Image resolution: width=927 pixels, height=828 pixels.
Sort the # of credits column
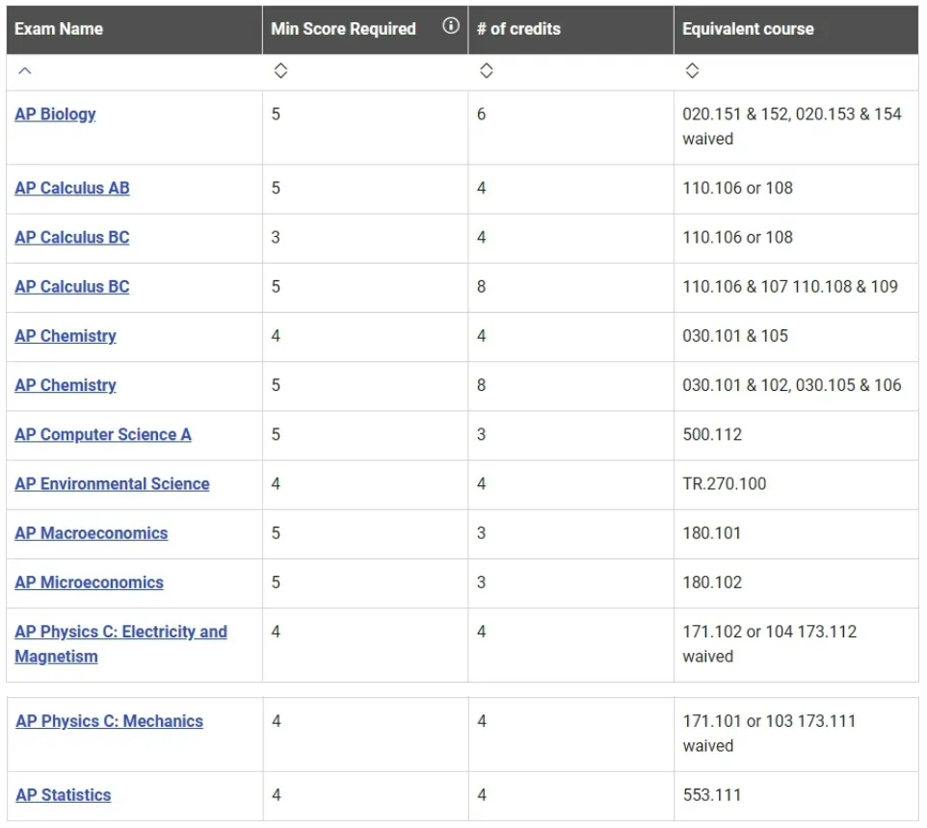coord(487,71)
